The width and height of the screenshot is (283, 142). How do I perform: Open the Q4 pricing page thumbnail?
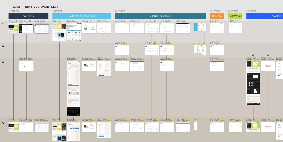click(x=74, y=132)
